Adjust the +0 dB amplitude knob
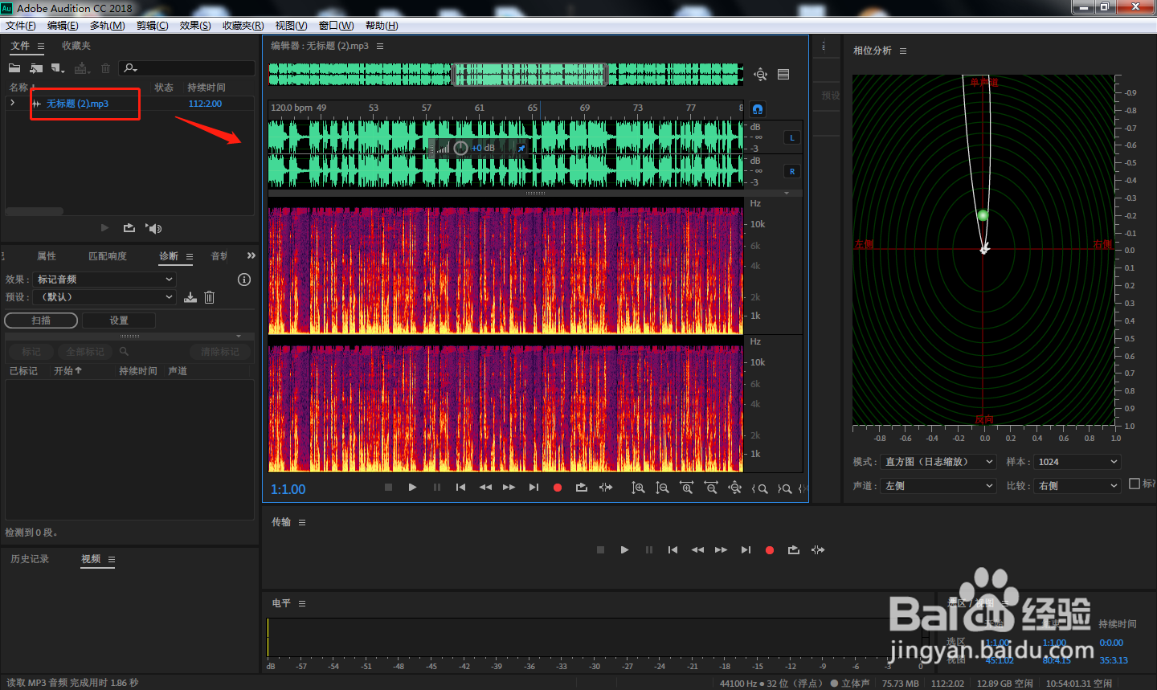 pos(460,148)
